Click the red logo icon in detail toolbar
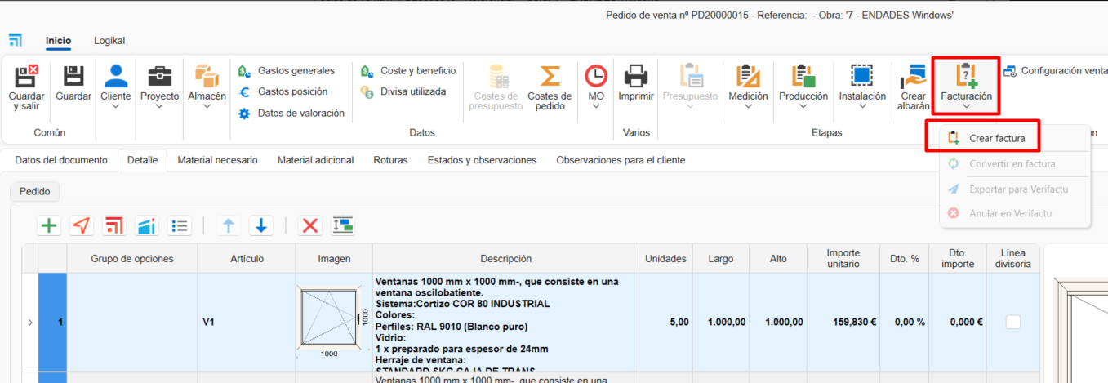The image size is (1108, 383). click(x=114, y=226)
